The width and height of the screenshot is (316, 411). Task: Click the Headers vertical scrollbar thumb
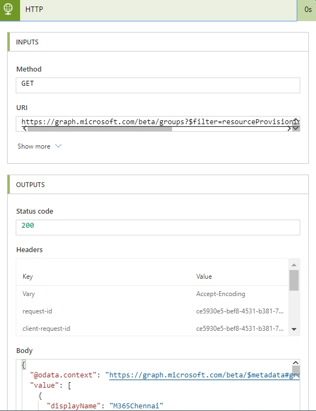[294, 280]
